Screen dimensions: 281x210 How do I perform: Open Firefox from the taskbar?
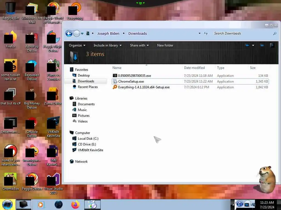tap(75, 205)
